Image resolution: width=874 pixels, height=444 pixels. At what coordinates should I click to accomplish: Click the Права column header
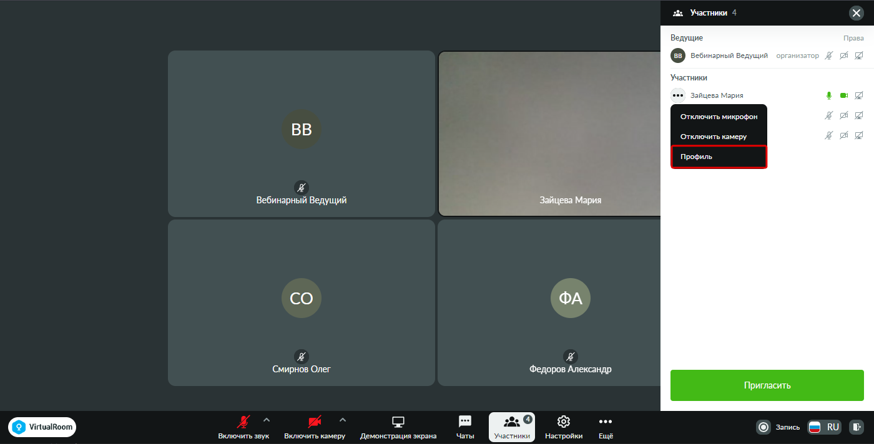[853, 38]
